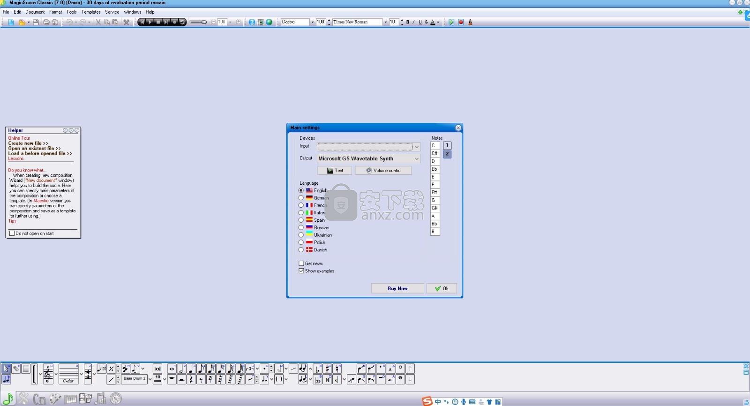Click the New document toolbar icon
Screen dimensions: 750x406
pyautogui.click(x=11, y=22)
